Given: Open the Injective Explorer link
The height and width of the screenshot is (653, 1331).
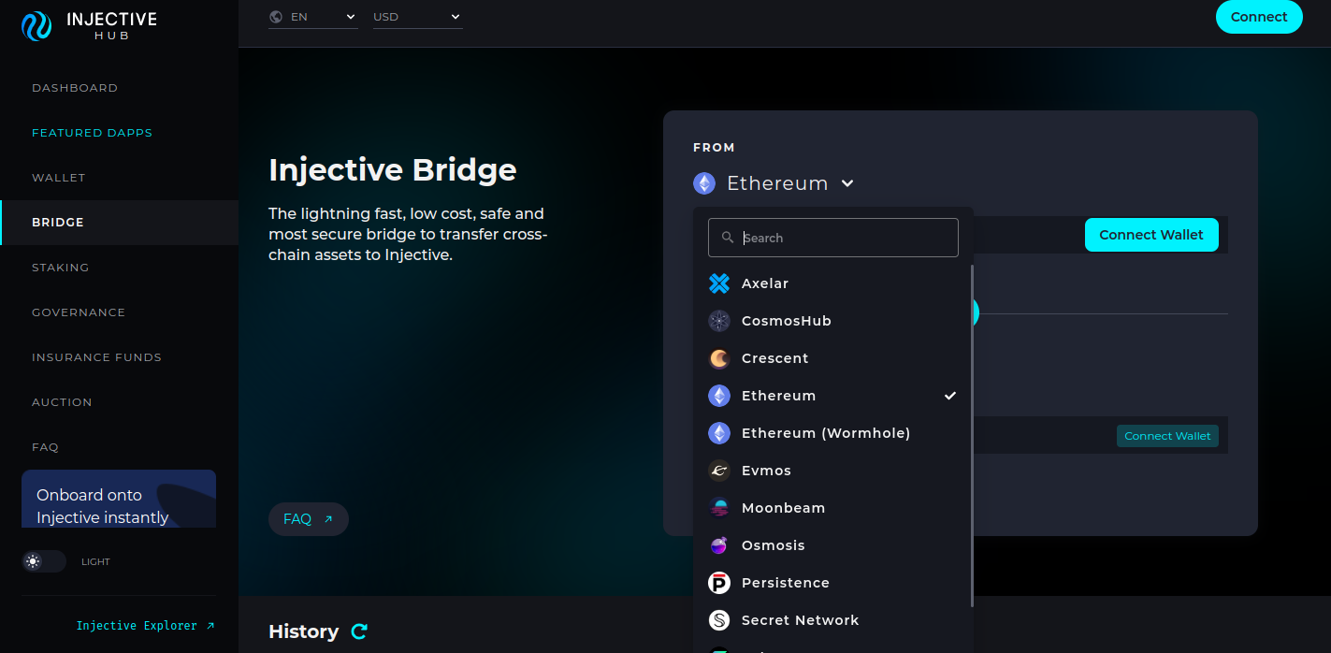Looking at the screenshot, I should click(x=145, y=625).
